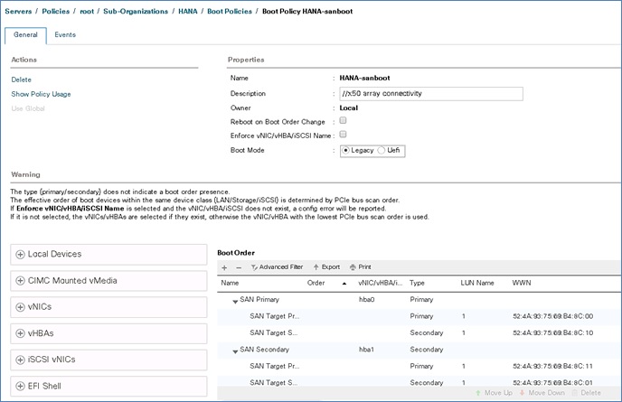622x402 pixels.
Task: Go to root in the breadcrumb
Action: 87,11
